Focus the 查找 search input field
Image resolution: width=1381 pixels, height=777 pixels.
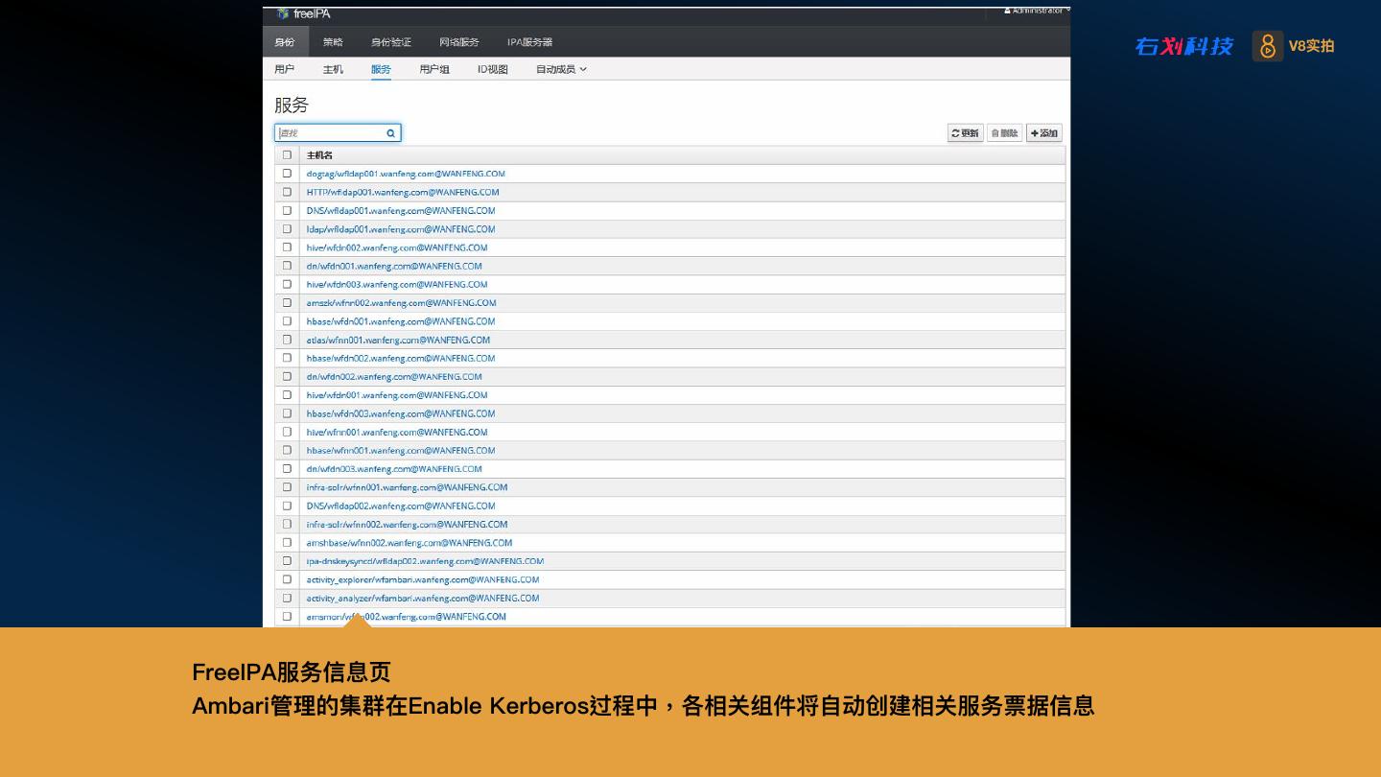click(x=338, y=133)
